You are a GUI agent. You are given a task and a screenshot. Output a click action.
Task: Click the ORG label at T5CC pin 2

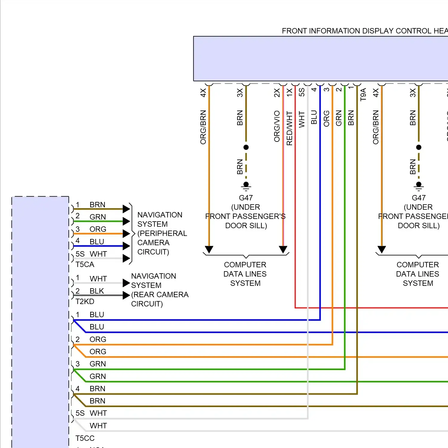(98, 339)
